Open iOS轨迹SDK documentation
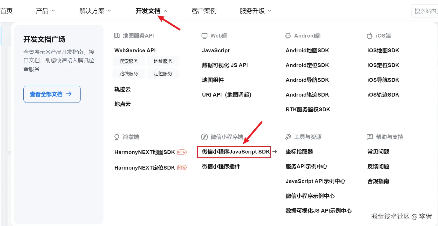438x226 pixels. pos(383,95)
